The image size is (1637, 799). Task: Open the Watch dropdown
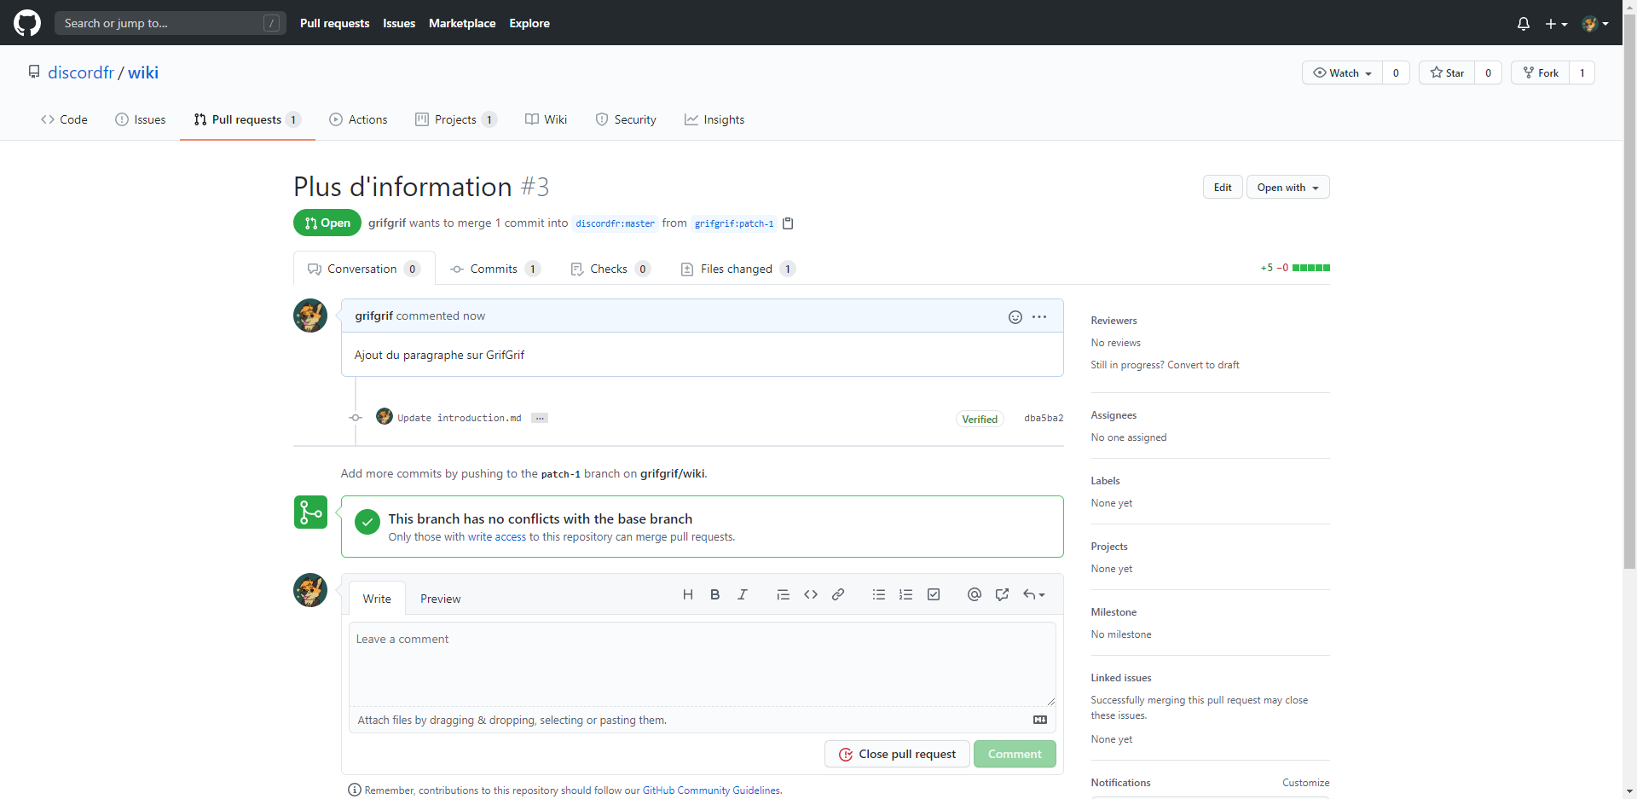[1343, 72]
